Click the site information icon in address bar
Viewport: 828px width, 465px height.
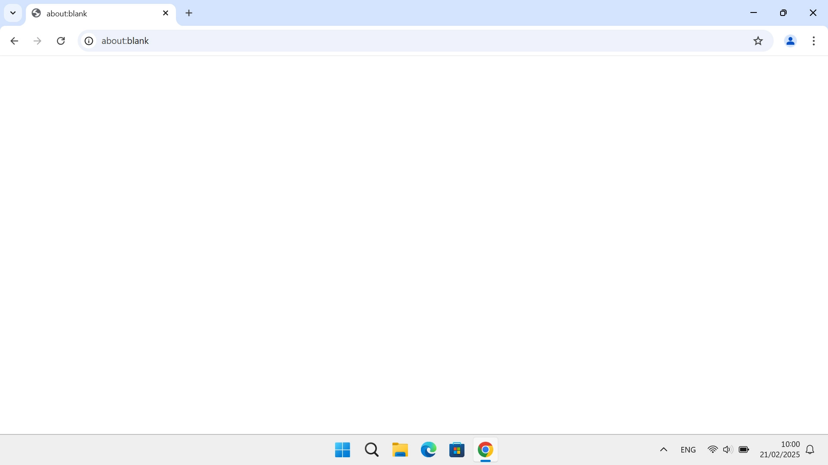88,40
